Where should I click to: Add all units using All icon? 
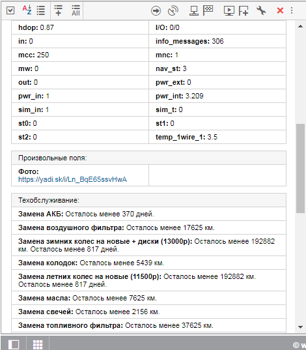[x=76, y=10]
